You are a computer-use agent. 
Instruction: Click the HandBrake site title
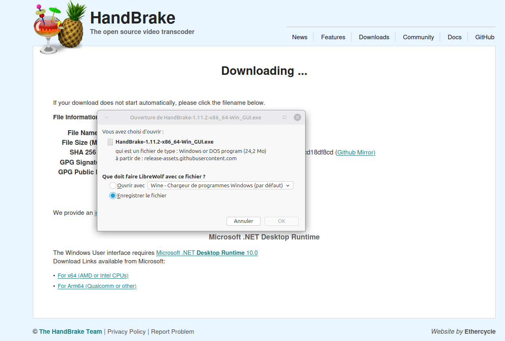(133, 18)
